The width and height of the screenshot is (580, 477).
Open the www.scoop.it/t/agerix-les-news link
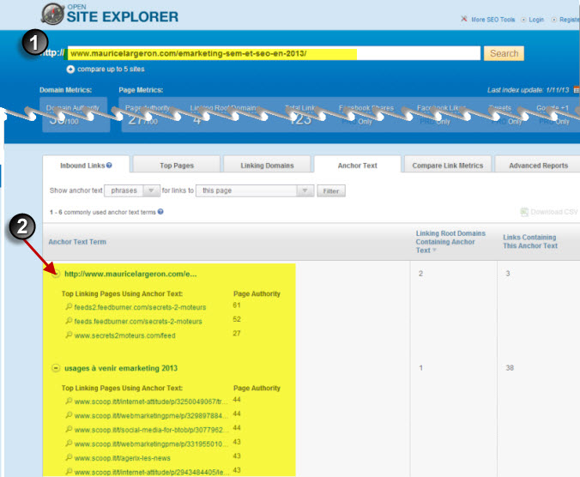point(122,458)
